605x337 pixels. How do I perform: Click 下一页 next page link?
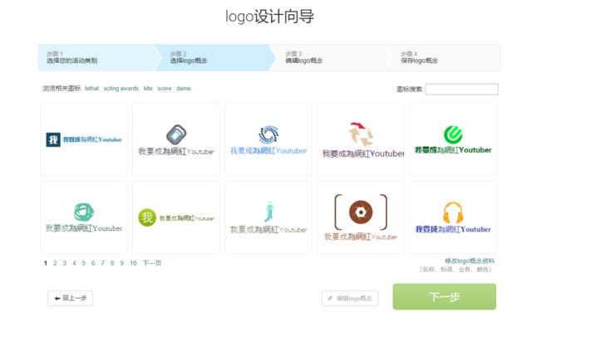coord(152,263)
